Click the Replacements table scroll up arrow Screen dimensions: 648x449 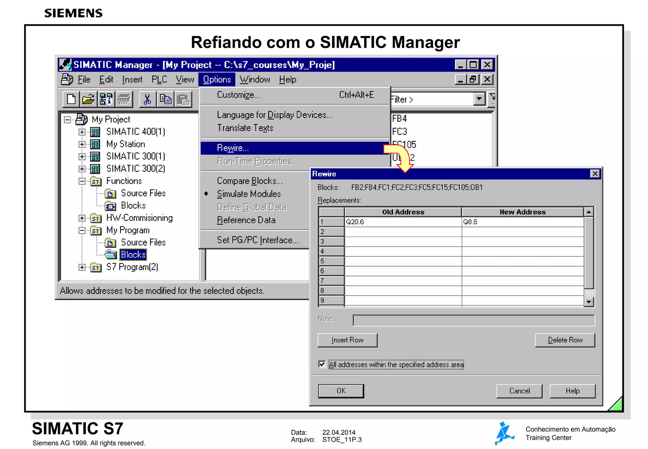pos(589,212)
